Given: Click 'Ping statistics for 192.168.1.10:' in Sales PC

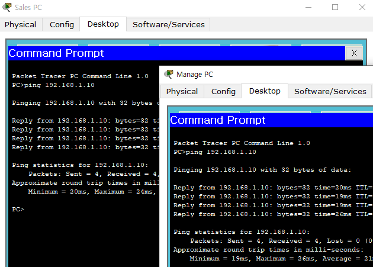Looking at the screenshot, I should tap(80, 165).
